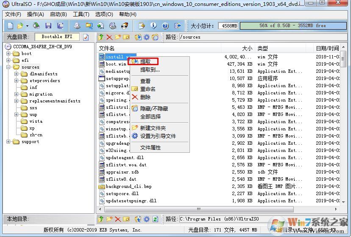This screenshot has width=351, height=237.
Task: Choose 全部选择 in the context menu
Action: (x=160, y=116)
